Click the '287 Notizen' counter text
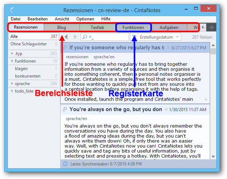The height and width of the screenshot is (179, 227). 202,37
